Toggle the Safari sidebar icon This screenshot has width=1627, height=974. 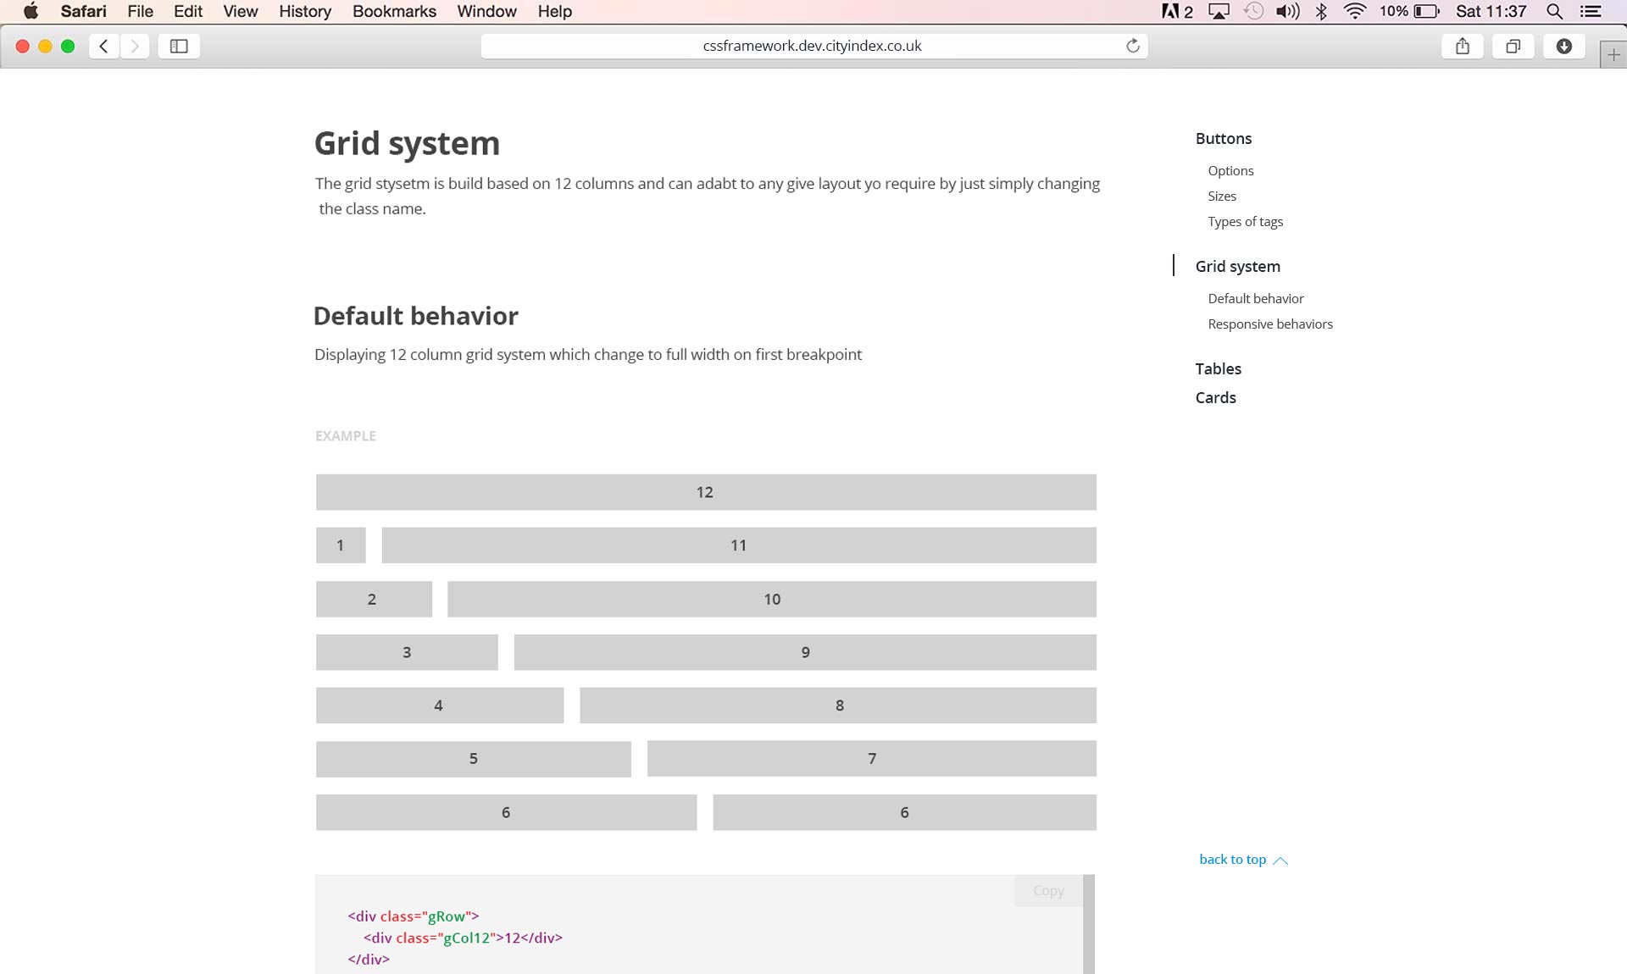coord(179,47)
